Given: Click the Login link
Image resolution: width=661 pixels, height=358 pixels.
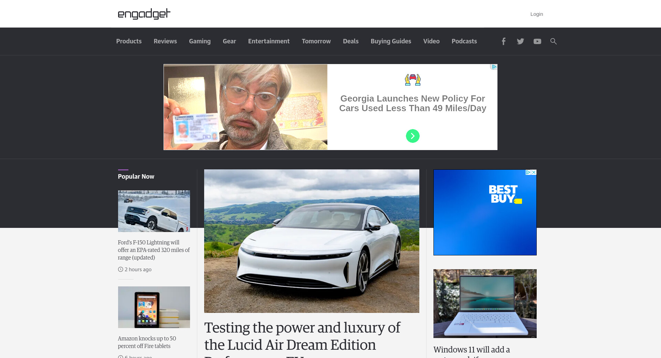Looking at the screenshot, I should pos(537,14).
